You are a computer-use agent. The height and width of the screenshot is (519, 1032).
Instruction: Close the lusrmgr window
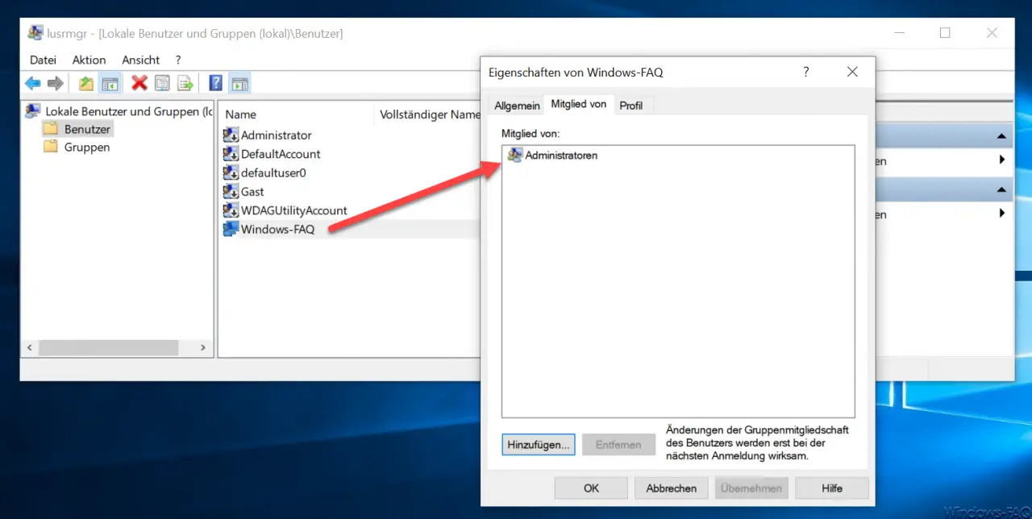click(992, 33)
